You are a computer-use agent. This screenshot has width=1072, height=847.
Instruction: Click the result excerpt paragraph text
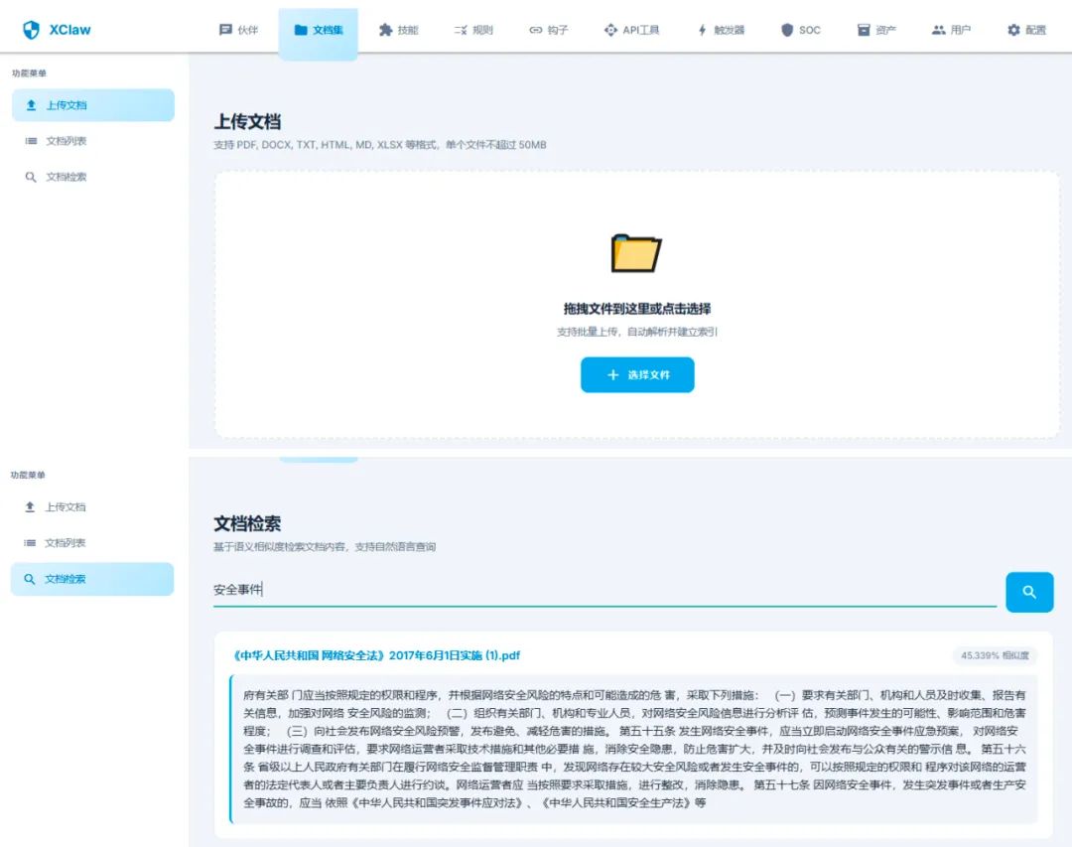tap(634, 749)
